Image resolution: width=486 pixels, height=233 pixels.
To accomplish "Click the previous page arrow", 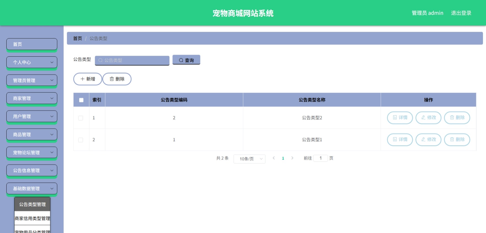I will (x=274, y=158).
